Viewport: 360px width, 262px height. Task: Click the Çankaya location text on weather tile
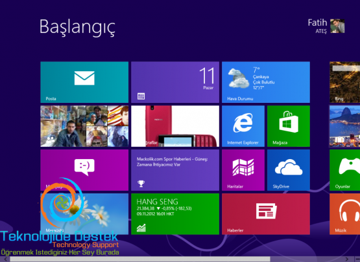(261, 77)
